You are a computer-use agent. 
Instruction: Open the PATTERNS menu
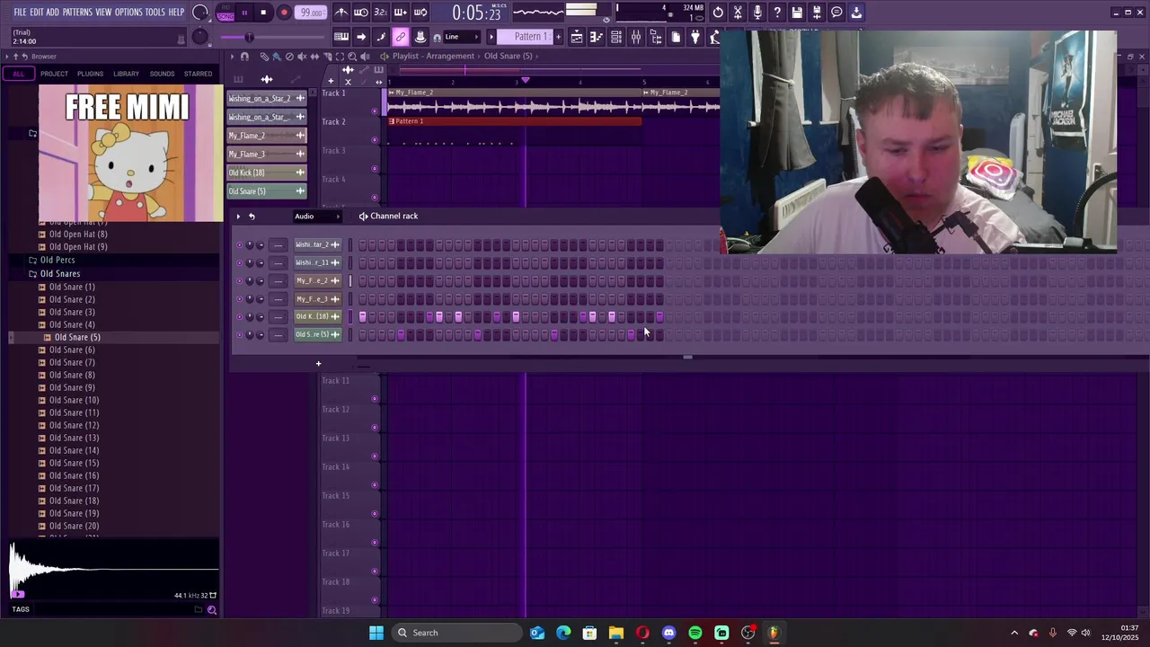pyautogui.click(x=77, y=12)
